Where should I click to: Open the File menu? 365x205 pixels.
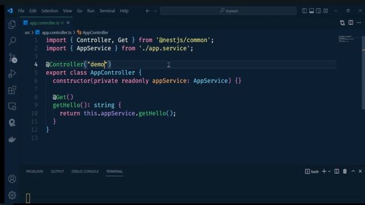(x=21, y=11)
